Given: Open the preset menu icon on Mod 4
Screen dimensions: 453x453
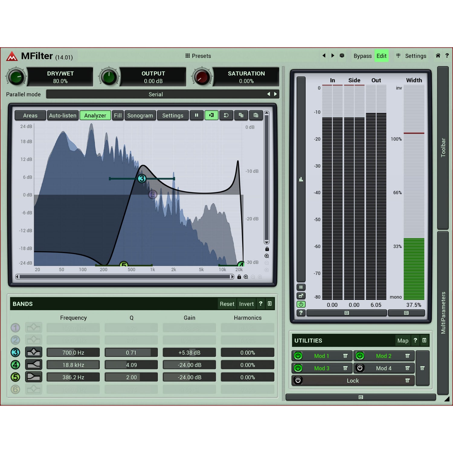Looking at the screenshot, I should (407, 368).
